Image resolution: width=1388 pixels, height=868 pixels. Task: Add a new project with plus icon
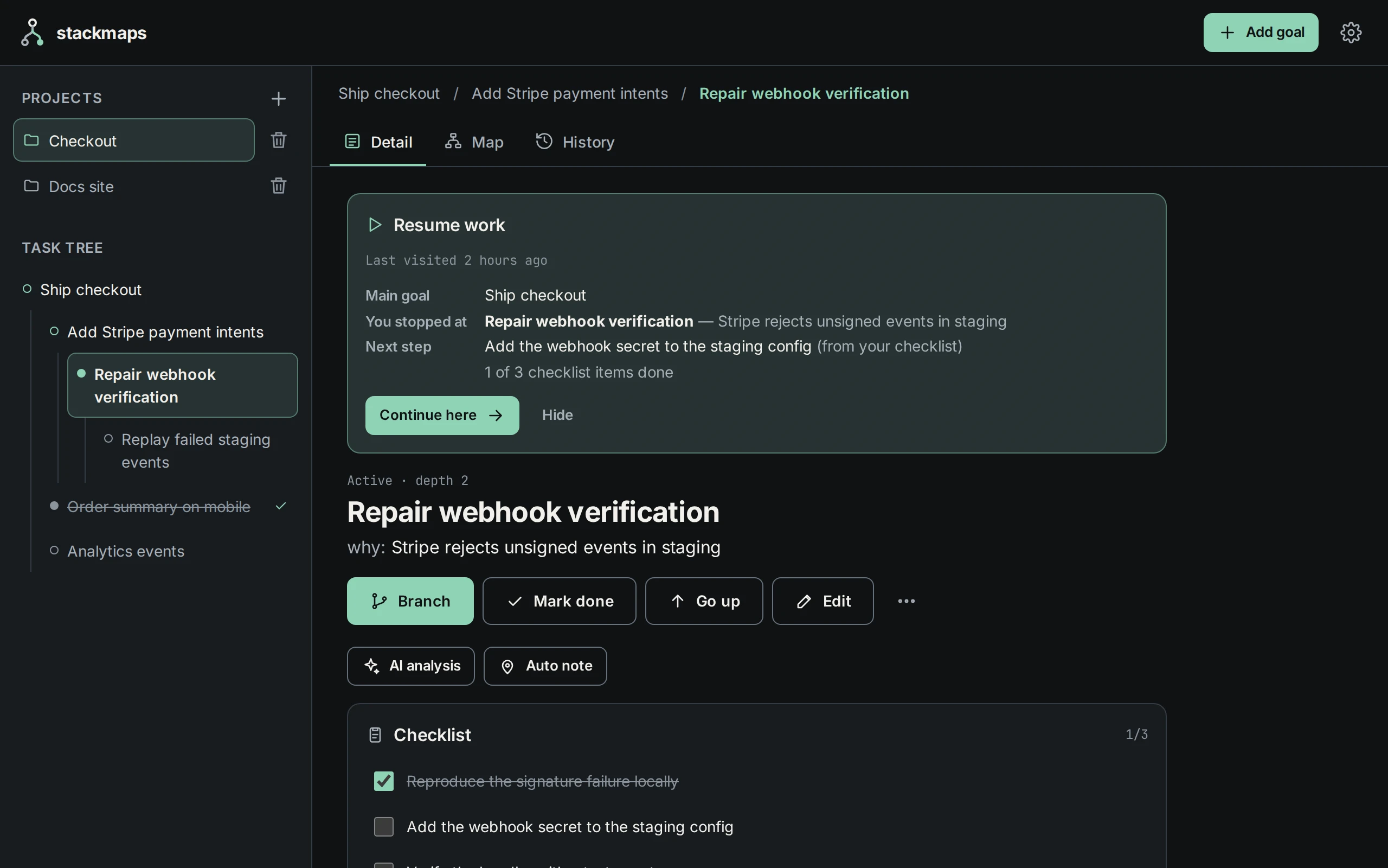278,99
